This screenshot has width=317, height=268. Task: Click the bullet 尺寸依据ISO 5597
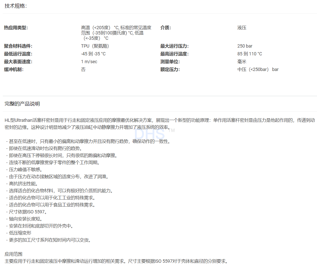pyautogui.click(x=27, y=212)
